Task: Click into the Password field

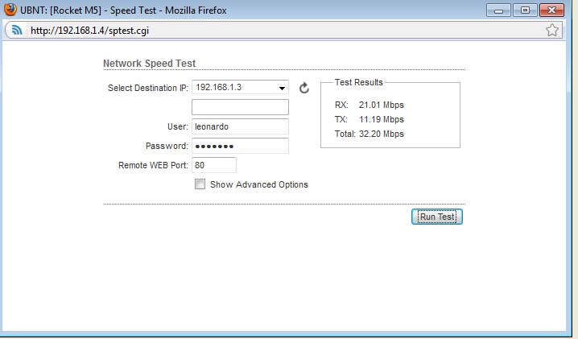Action: 240,146
